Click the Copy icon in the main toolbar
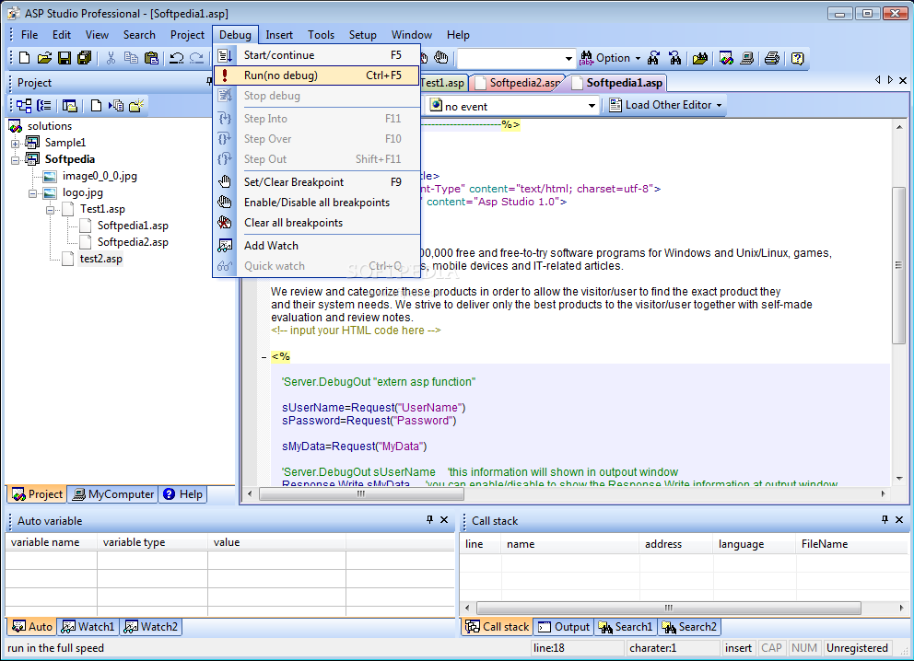Viewport: 914px width, 661px height. (x=131, y=58)
